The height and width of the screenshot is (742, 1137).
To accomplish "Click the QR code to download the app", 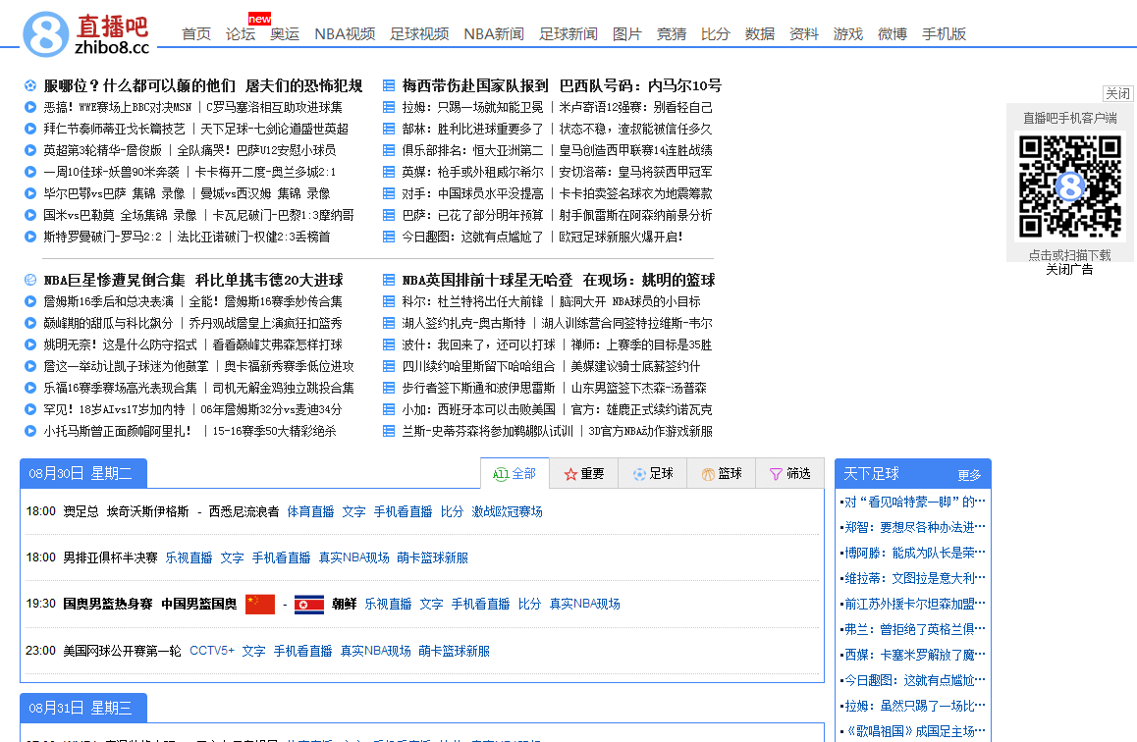I will [x=1070, y=185].
